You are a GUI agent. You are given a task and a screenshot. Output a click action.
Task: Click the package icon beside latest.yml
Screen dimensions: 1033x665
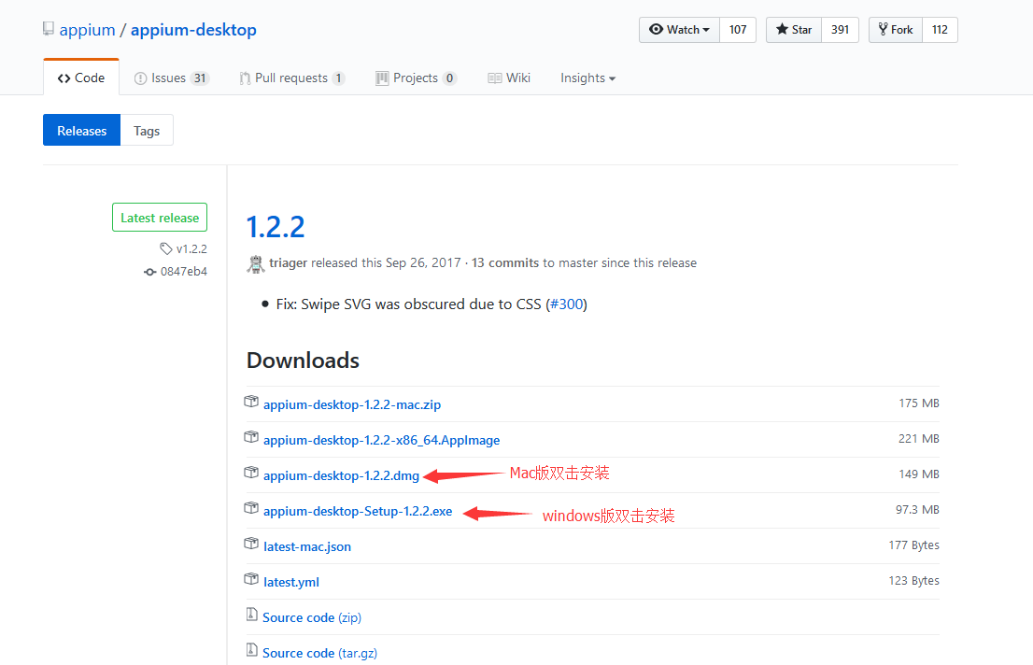tap(251, 579)
